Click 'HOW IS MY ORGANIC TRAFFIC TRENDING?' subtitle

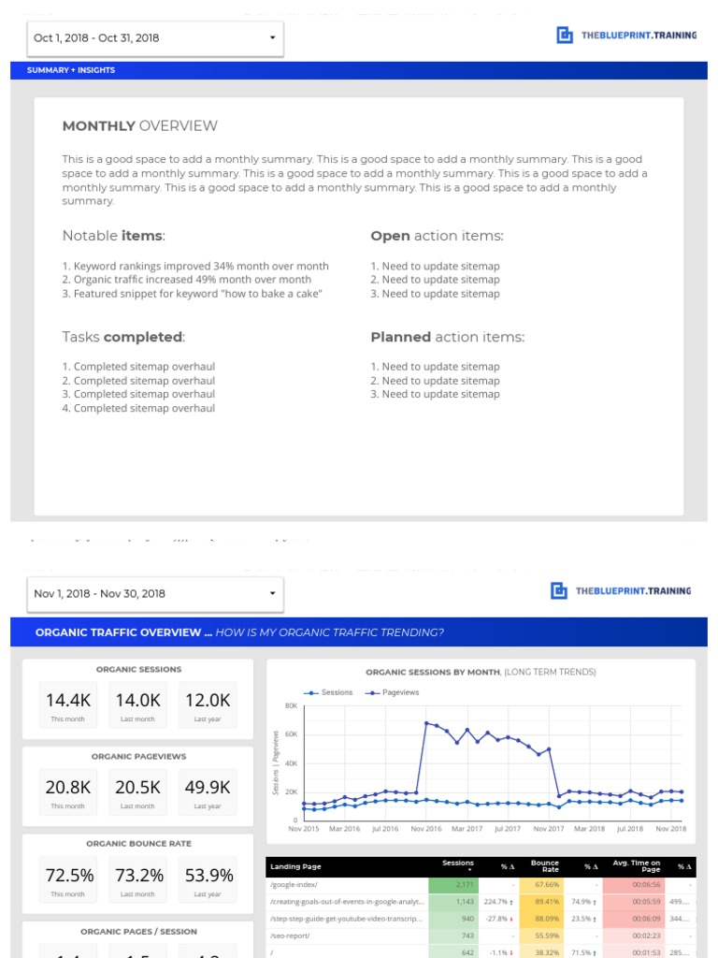point(330,632)
